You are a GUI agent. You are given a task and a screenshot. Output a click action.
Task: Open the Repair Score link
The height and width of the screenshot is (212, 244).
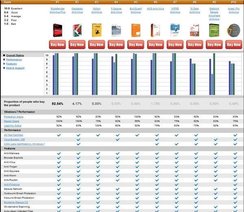pyautogui.click(x=11, y=121)
